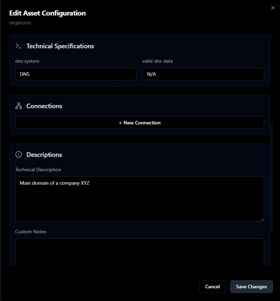Add a new connection
Screen dimensions: 280x301
tap(139, 123)
